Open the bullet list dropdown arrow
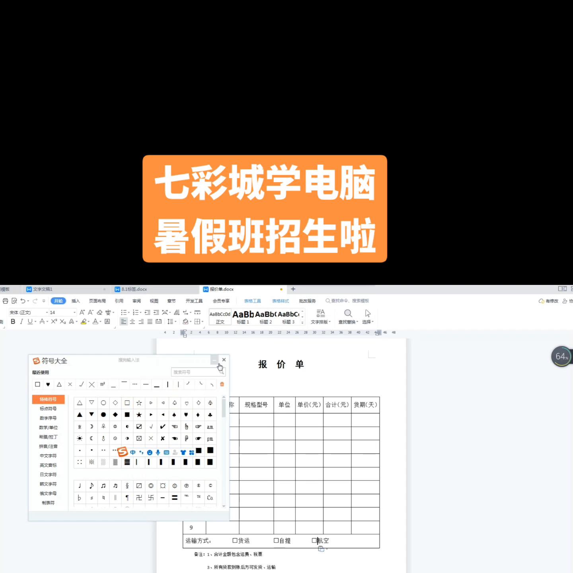Screen dimensions: 573x573 click(128, 312)
